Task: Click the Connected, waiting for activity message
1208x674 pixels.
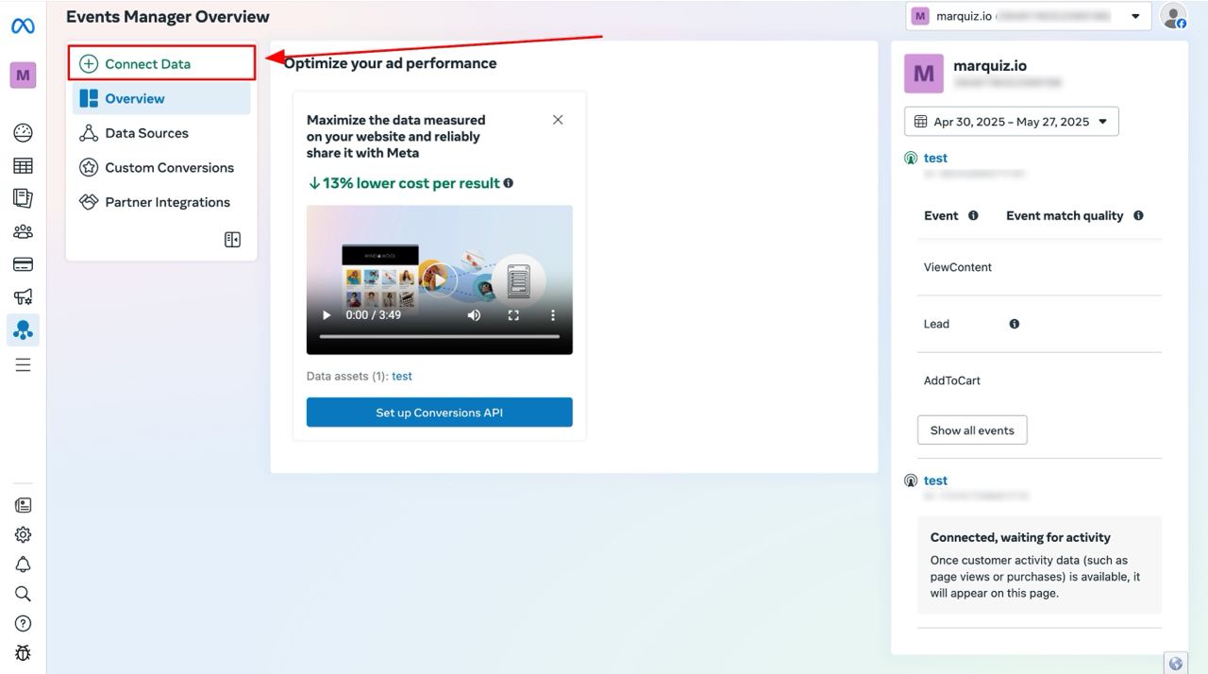Action: pos(1039,564)
